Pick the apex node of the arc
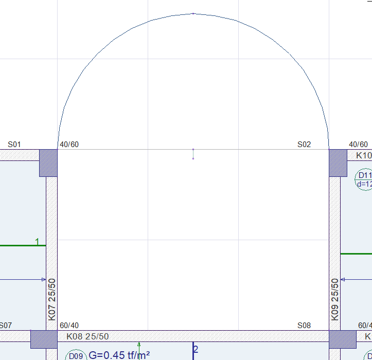The width and height of the screenshot is (372, 360). point(193,14)
